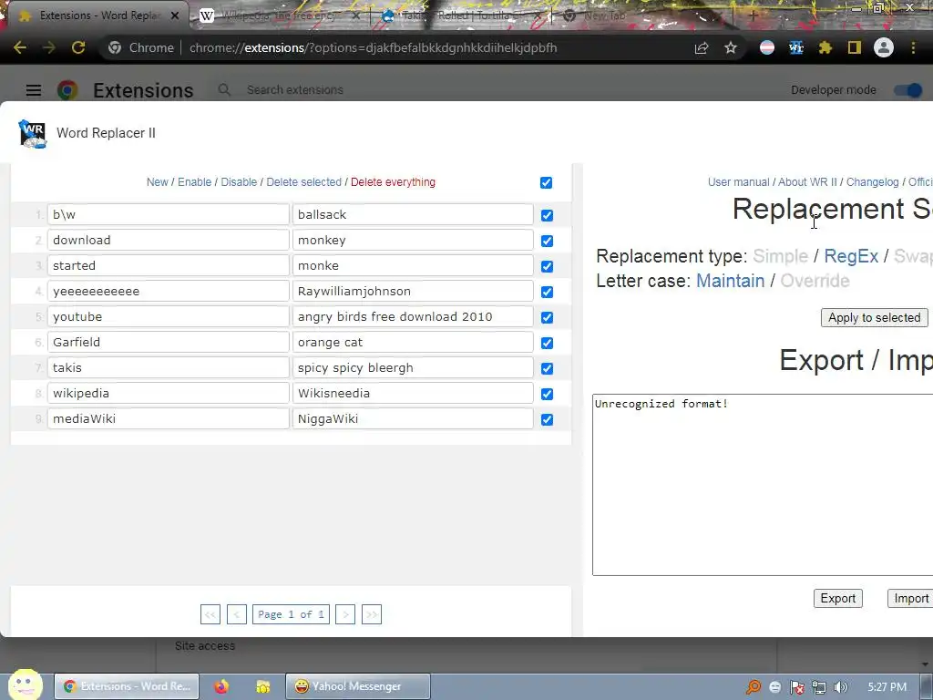Go to first page with << button
The image size is (933, 700).
210,614
